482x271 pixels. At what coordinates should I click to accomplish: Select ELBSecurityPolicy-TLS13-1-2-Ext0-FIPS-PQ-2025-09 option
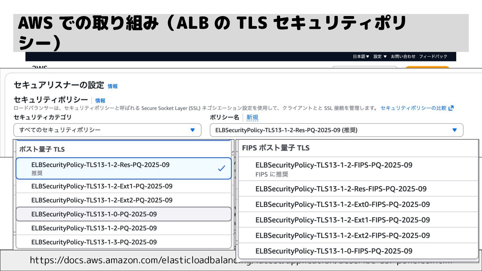[x=358, y=204]
